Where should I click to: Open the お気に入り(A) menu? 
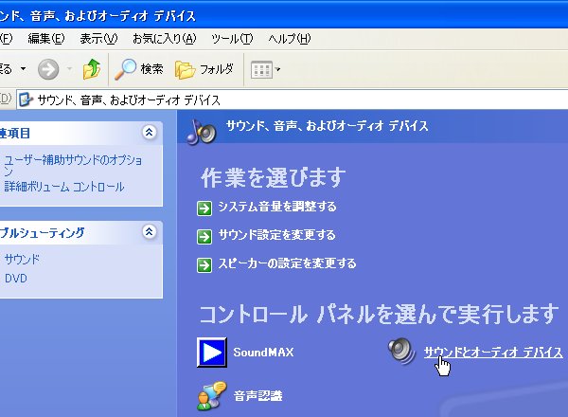163,38
